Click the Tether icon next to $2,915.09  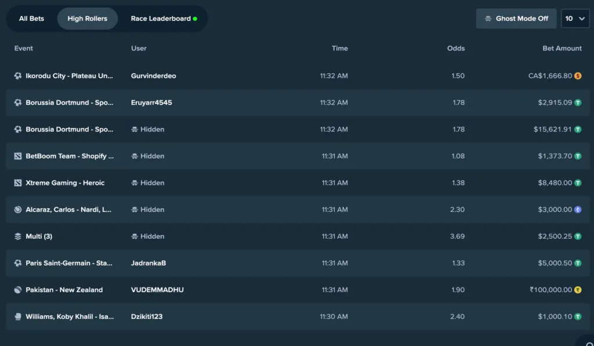click(578, 103)
